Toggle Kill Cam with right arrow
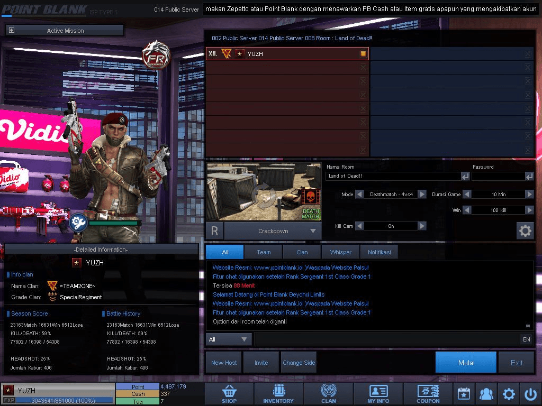The height and width of the screenshot is (406, 542). click(x=422, y=226)
